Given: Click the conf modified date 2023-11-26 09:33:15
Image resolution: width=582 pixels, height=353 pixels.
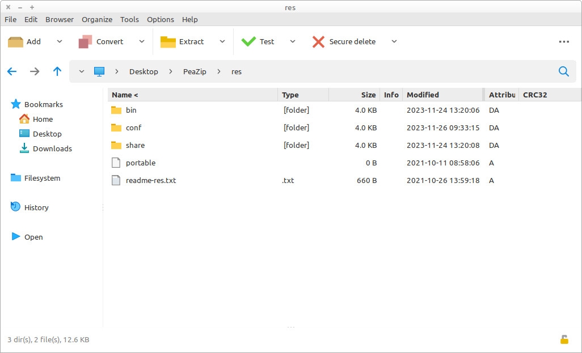Looking at the screenshot, I should pos(443,127).
